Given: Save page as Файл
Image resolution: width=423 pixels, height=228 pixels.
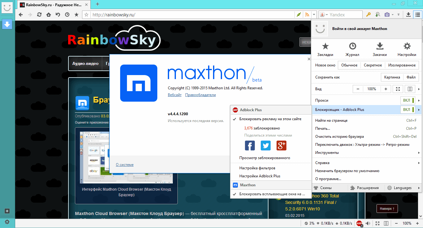Looking at the screenshot, I should click(411, 77).
